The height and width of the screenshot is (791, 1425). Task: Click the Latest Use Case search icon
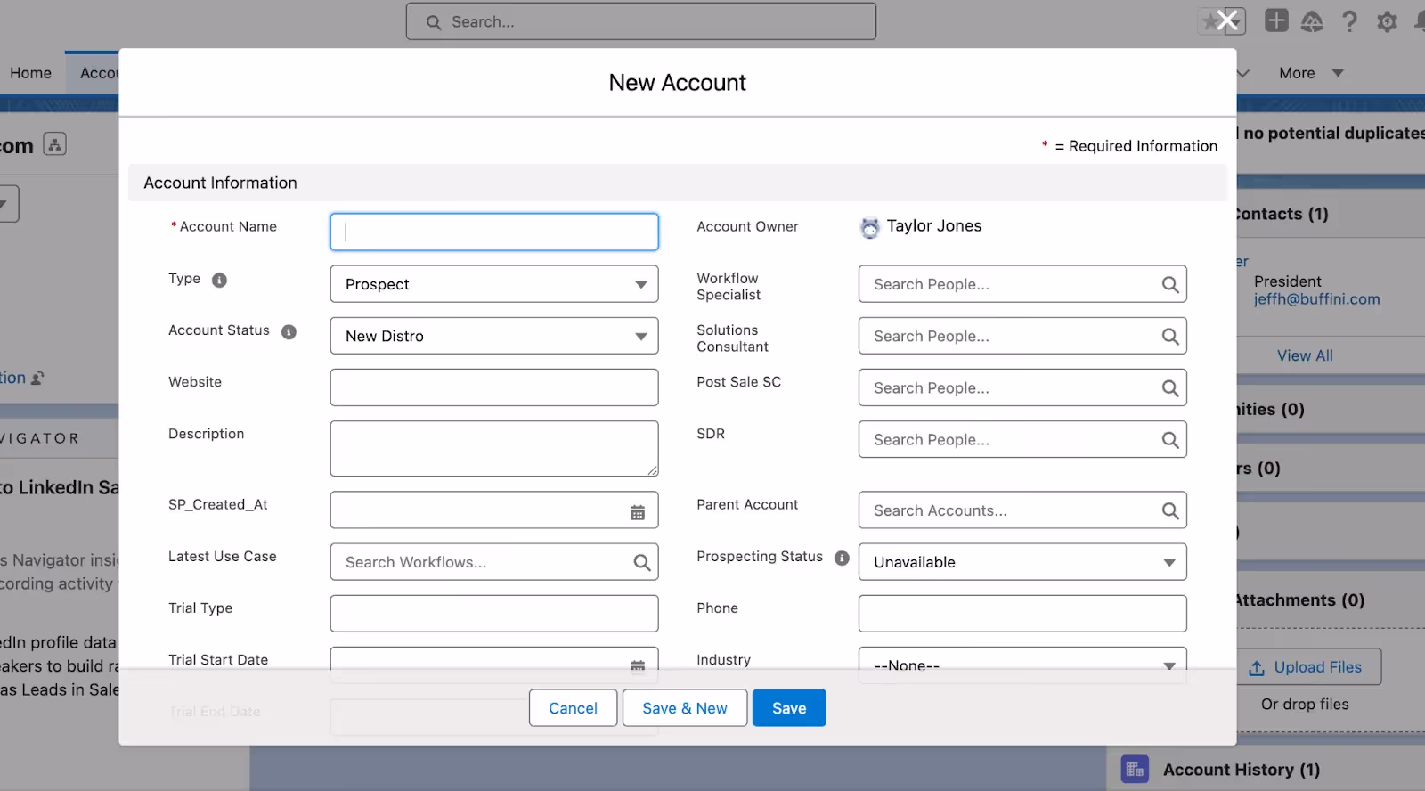click(x=642, y=562)
